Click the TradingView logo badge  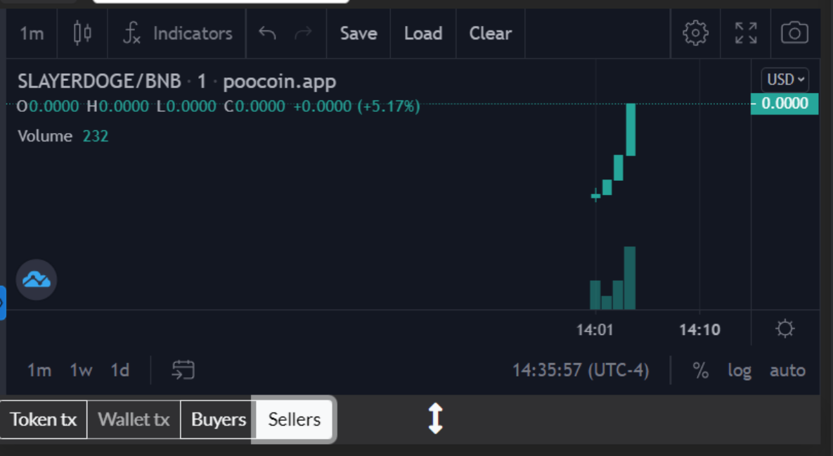tap(37, 280)
